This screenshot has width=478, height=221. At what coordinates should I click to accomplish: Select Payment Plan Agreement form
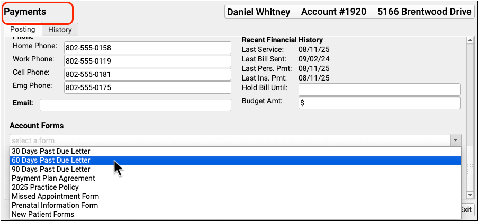tap(53, 178)
